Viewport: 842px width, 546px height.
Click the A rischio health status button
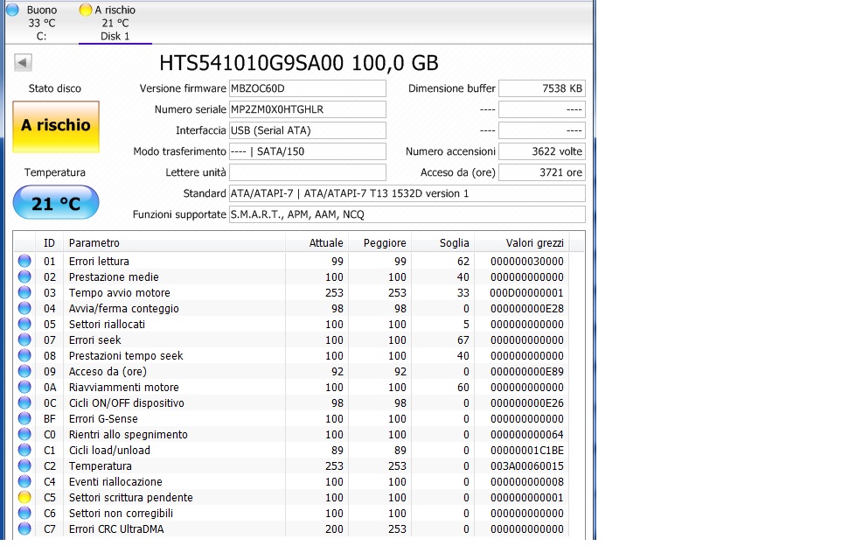coord(56,127)
